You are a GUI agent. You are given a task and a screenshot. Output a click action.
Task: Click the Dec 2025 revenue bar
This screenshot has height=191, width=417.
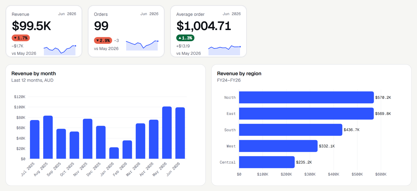[101, 142]
